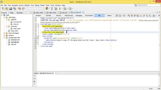Click the Redo toolbar icon
Image resolution: width=161 pixels, height=90 pixels.
[23, 9]
